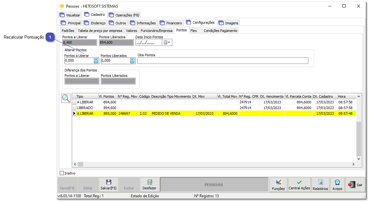The height and width of the screenshot is (202, 369).
Task: Click the horizontal scrollbar right arrow
Action: 354,164
